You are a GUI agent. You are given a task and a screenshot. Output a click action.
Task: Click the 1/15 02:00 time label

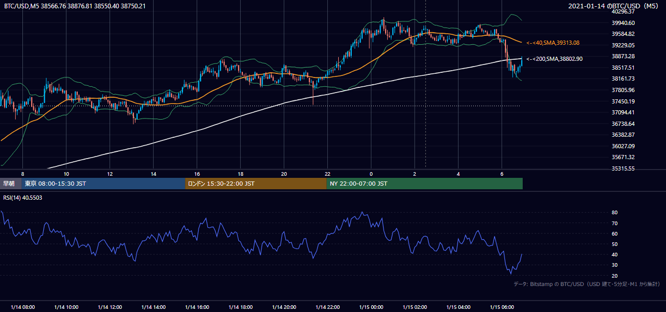click(x=414, y=307)
